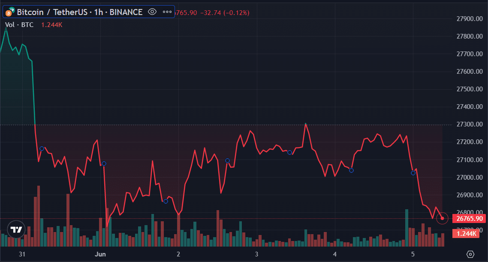Image resolution: width=488 pixels, height=262 pixels.
Task: Click the volume value 1.244K in legend
Action: click(51, 25)
